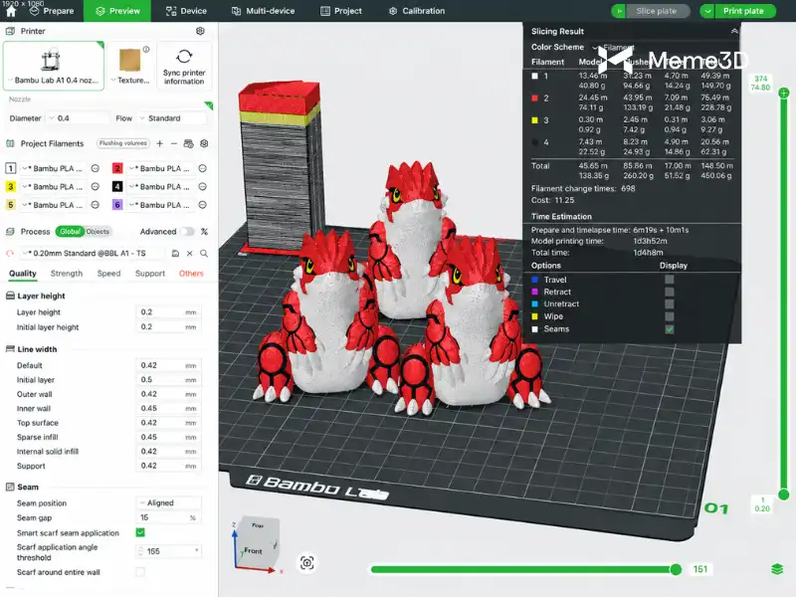This screenshot has height=597, width=796.
Task: Edit filament 1 preset icon
Action: (95, 168)
